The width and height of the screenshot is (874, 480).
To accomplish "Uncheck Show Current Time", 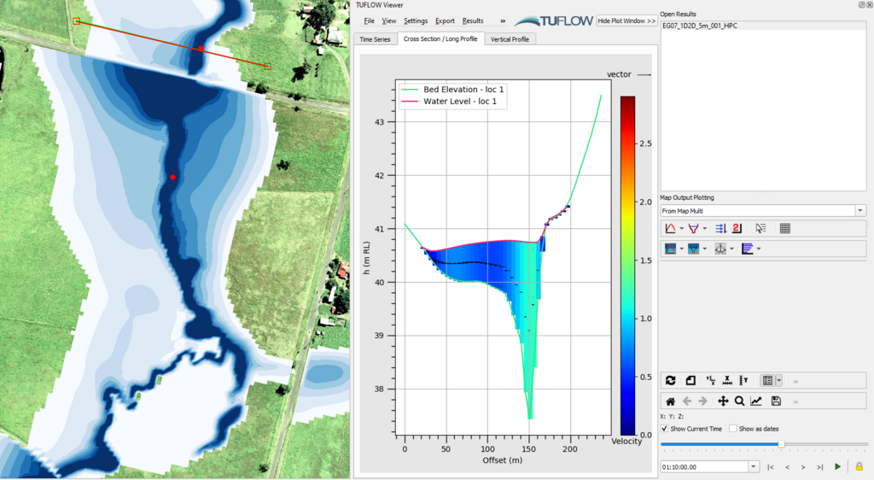I will pyautogui.click(x=666, y=429).
